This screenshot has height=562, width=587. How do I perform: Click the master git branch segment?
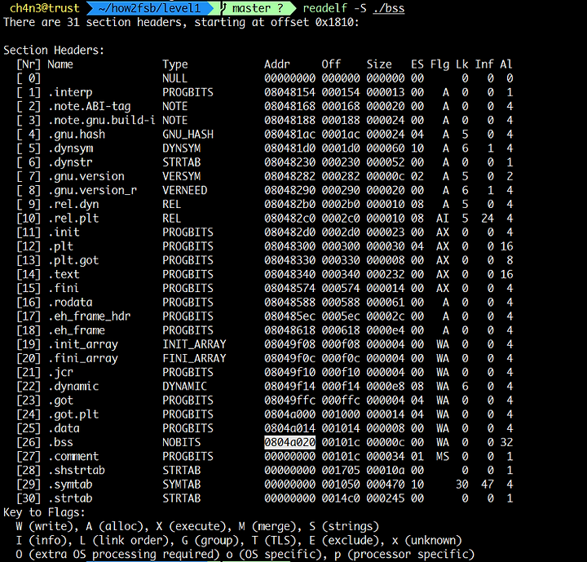257,8
